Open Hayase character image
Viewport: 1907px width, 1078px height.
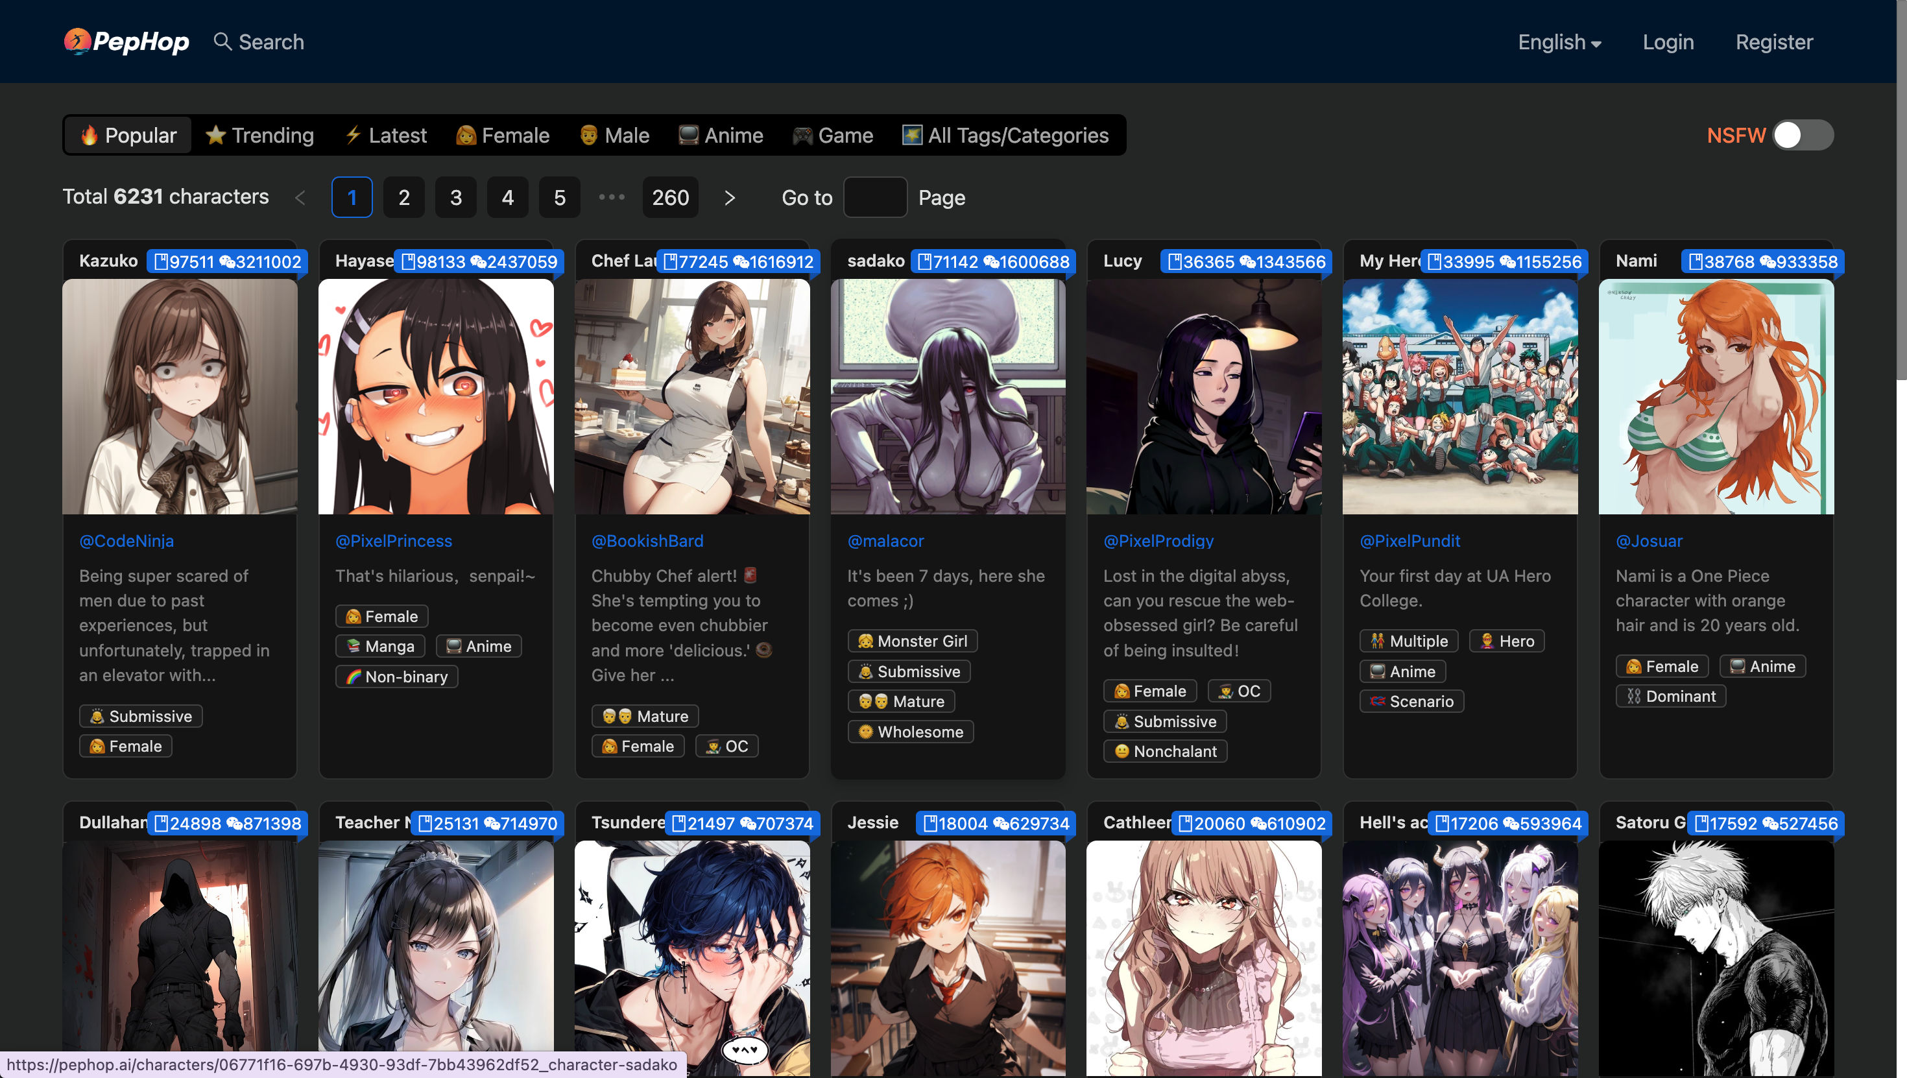click(x=436, y=397)
